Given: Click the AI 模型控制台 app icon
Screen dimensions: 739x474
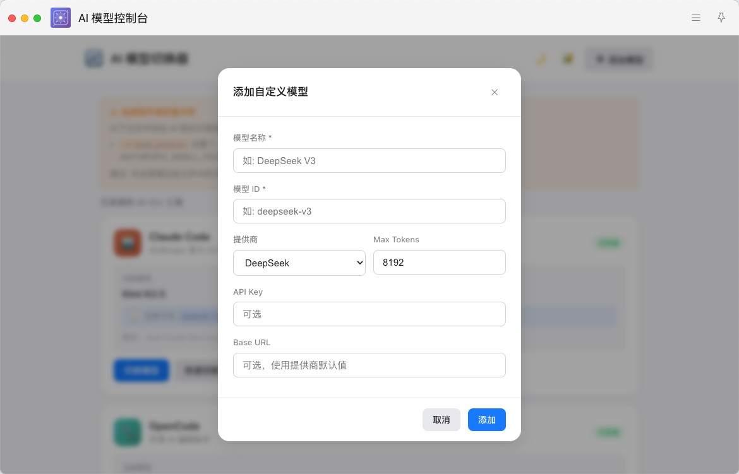Looking at the screenshot, I should 61,18.
